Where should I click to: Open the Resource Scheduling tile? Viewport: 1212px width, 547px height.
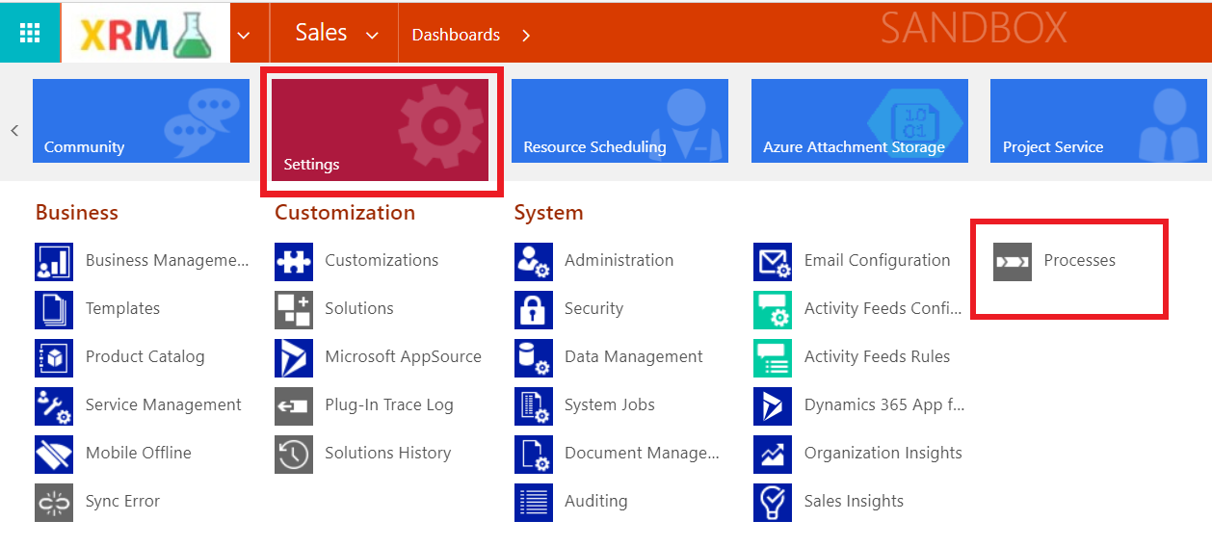[x=619, y=119]
